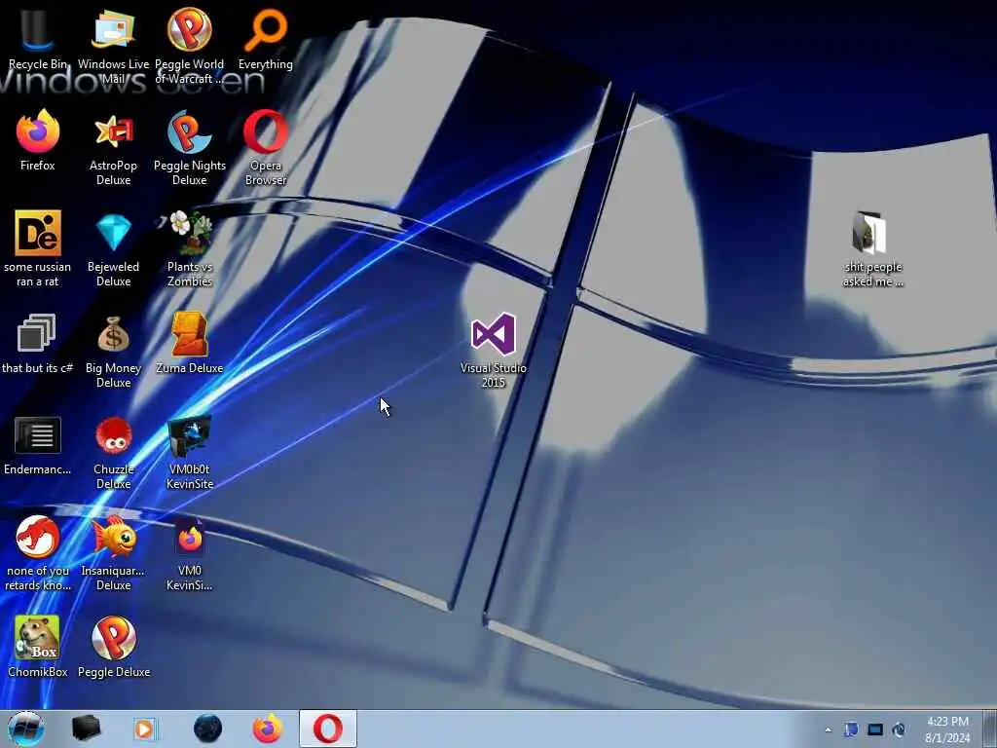Image resolution: width=997 pixels, height=748 pixels.
Task: Click the dark globe taskbar icon
Action: [x=207, y=729]
